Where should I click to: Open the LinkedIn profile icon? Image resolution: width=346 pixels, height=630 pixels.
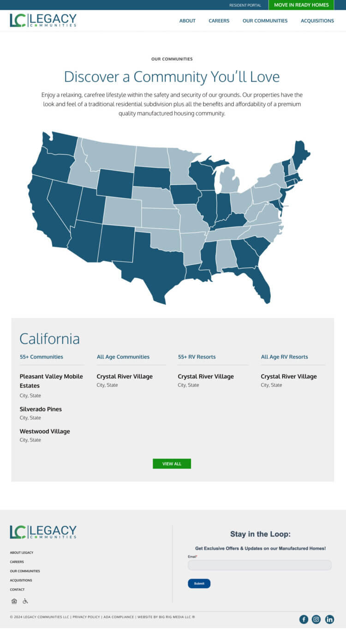point(329,619)
